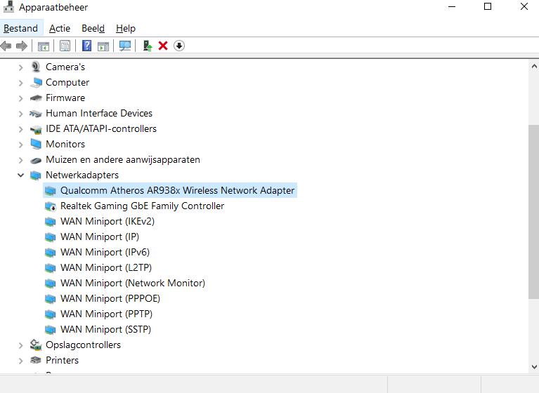Screen dimensions: 539x393
Task: Show or hide the console tree icon
Action: coord(44,46)
